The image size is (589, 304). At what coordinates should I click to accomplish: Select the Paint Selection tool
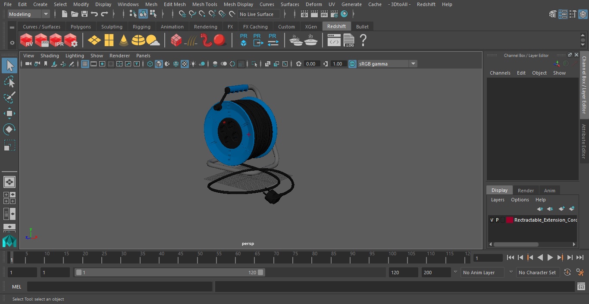tap(9, 98)
